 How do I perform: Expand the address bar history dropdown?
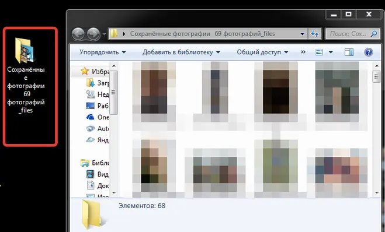tap(303, 34)
